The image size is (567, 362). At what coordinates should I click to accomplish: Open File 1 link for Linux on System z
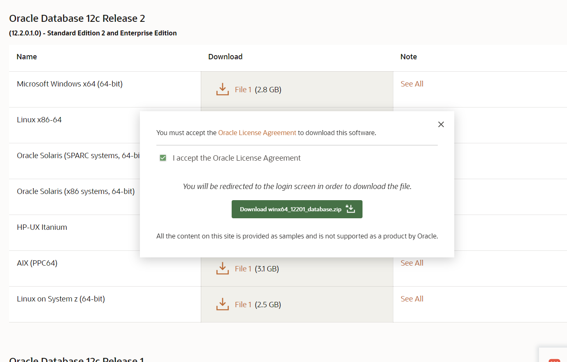pyautogui.click(x=243, y=304)
